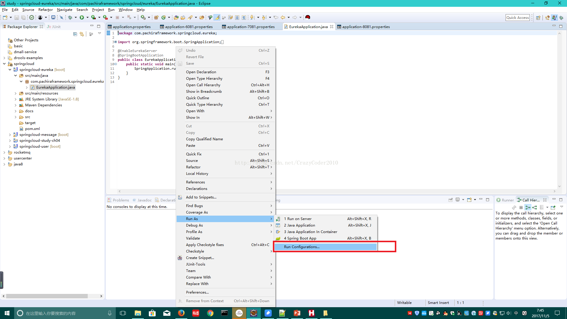This screenshot has width=567, height=319.
Task: Click Cancel stop icon in Call Hierarchy
Action: coord(521,207)
